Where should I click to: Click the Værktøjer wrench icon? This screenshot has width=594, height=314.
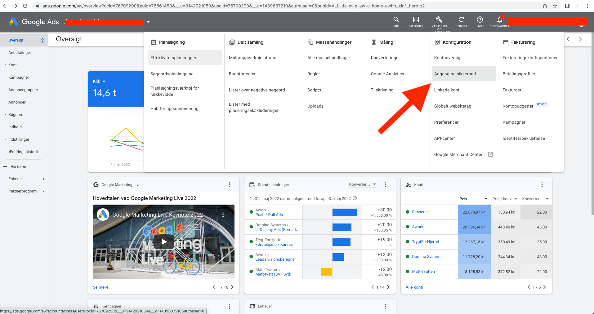tap(439, 20)
